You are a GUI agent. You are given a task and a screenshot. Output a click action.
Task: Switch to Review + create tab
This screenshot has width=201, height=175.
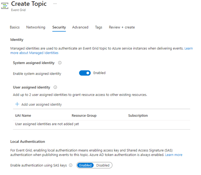pos(122,27)
